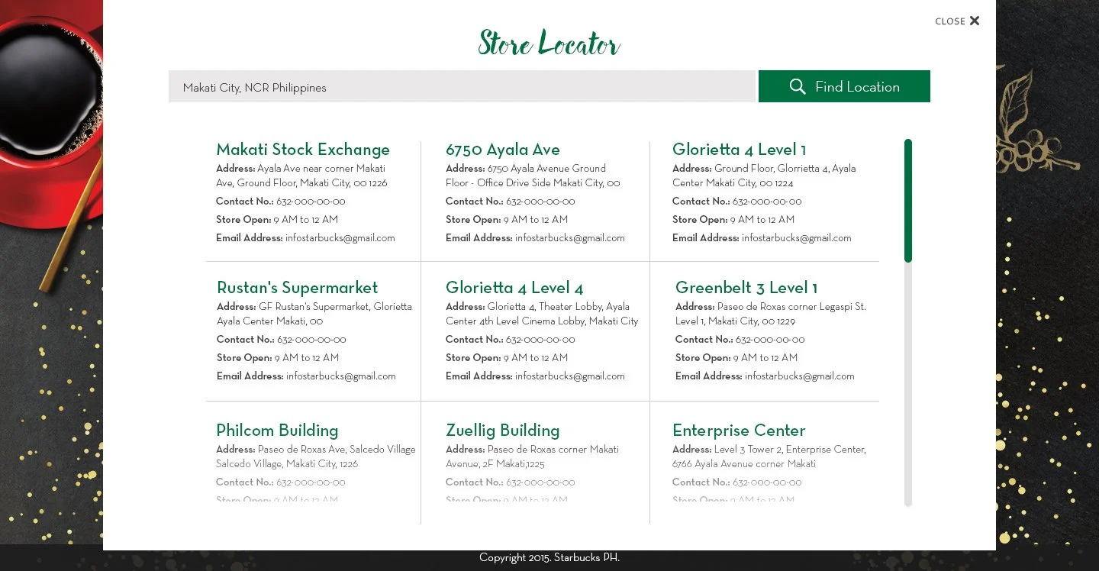Click Glorietta 4 Level 1 email address
This screenshot has height=571, width=1099.
tap(762, 238)
